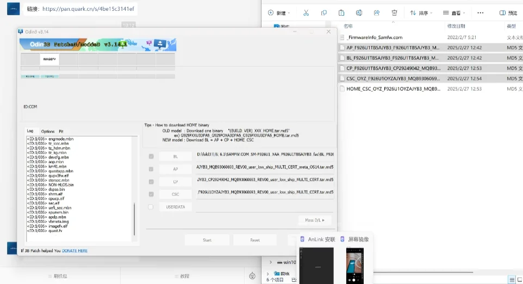Open the 排序 (Sort) dropdown menu

pos(421,13)
